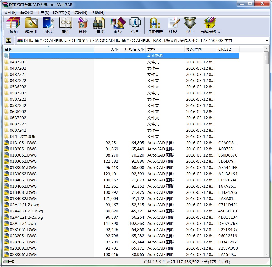272x267 pixels.
Task: Select the 02A5124.dwg file
Action: [x=23, y=223]
